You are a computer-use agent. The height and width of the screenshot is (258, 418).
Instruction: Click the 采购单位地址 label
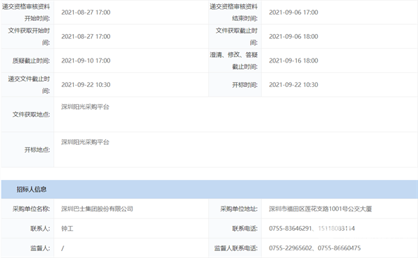pyautogui.click(x=239, y=209)
